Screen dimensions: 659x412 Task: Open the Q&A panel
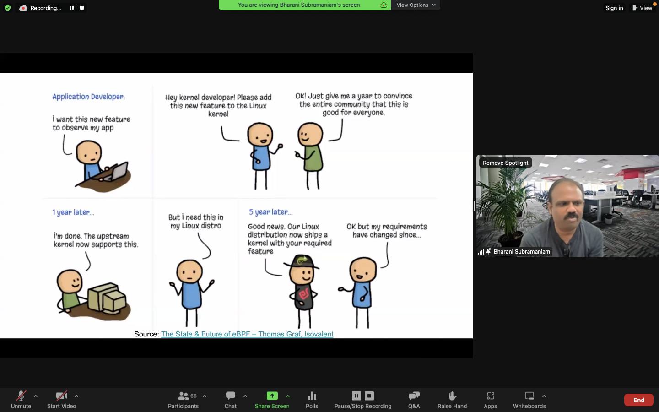(x=414, y=399)
